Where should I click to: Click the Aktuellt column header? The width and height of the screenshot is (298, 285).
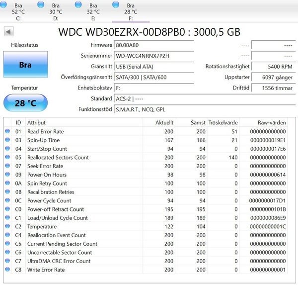pyautogui.click(x=159, y=122)
